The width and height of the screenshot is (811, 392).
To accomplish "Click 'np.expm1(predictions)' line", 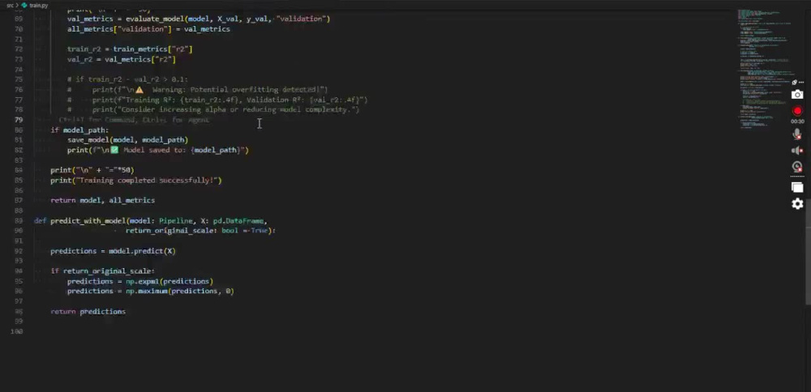I will coord(140,282).
